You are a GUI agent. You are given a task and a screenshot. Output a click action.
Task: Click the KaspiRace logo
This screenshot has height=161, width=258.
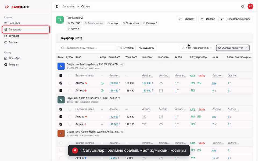pyautogui.click(x=17, y=7)
